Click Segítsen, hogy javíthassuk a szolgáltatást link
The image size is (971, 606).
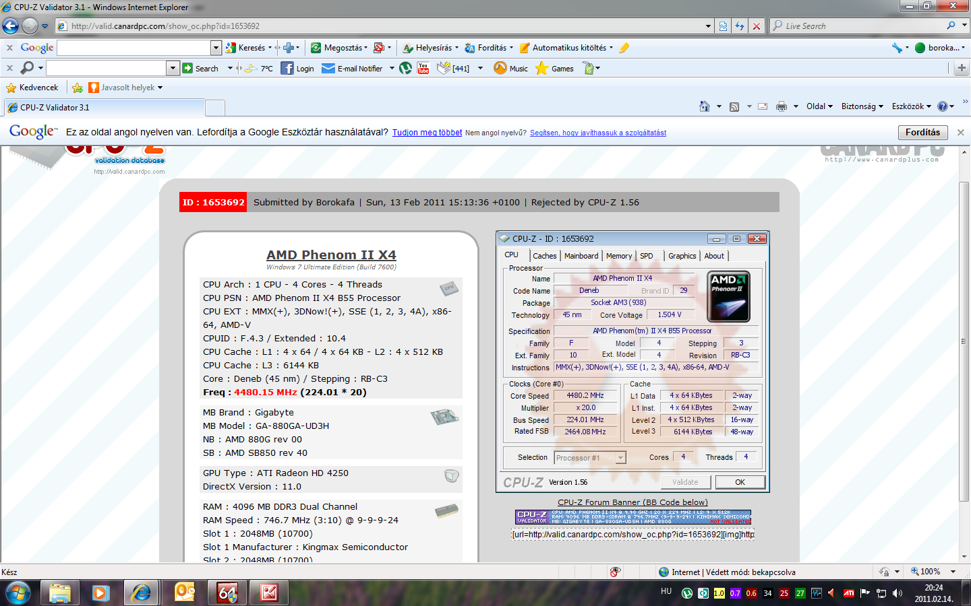598,133
